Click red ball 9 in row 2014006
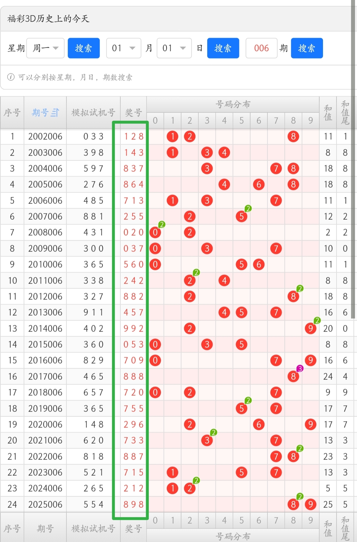The width and height of the screenshot is (357, 542). (310, 329)
